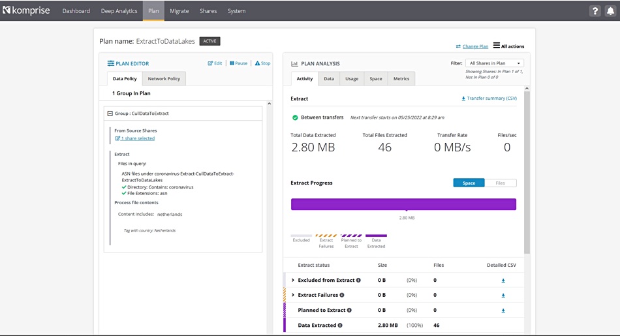Click the ACTIVE status badge
The width and height of the screenshot is (620, 336).
pyautogui.click(x=209, y=41)
